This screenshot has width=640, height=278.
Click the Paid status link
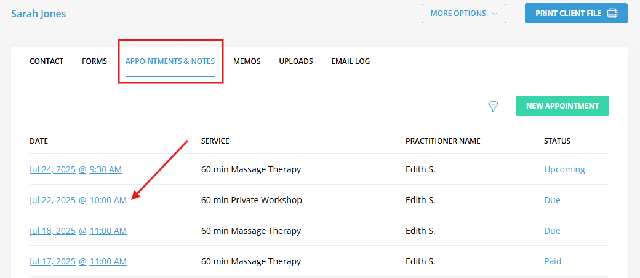[x=553, y=261]
